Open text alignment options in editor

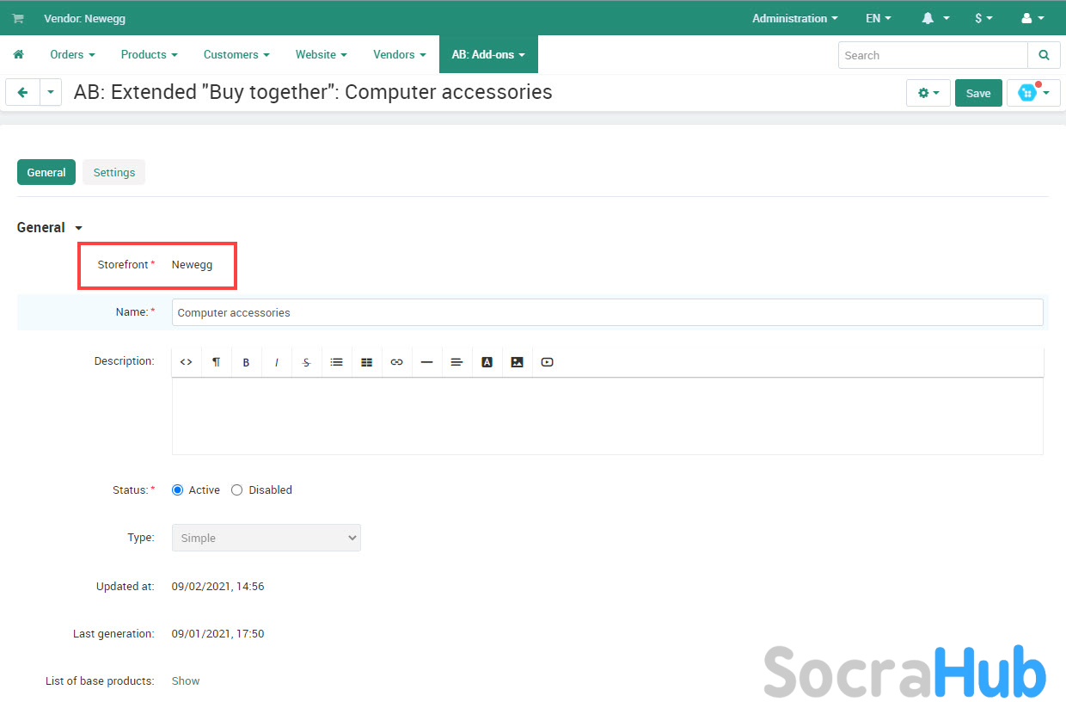(x=456, y=362)
